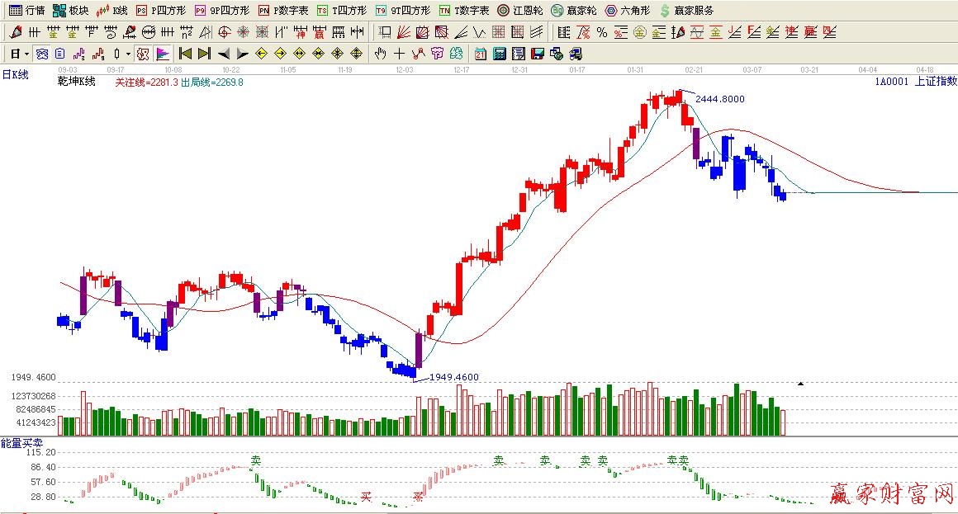
Task: Click the red floppy disk save icon
Action: 538,54
